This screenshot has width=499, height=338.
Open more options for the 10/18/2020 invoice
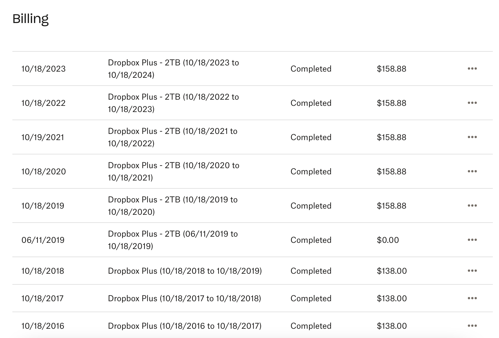coord(472,172)
